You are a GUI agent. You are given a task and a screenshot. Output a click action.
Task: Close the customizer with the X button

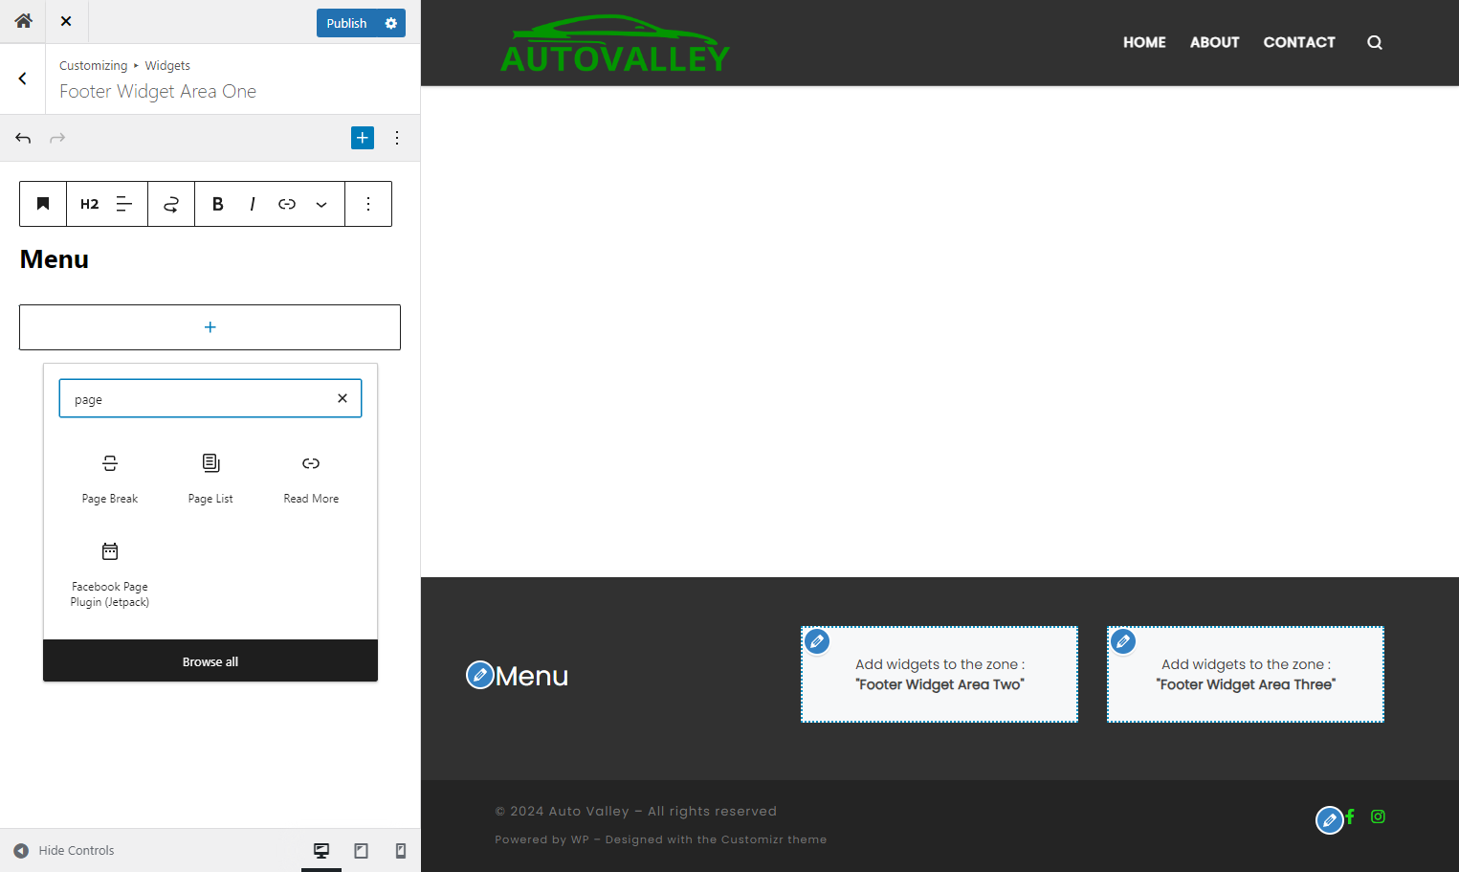(66, 21)
